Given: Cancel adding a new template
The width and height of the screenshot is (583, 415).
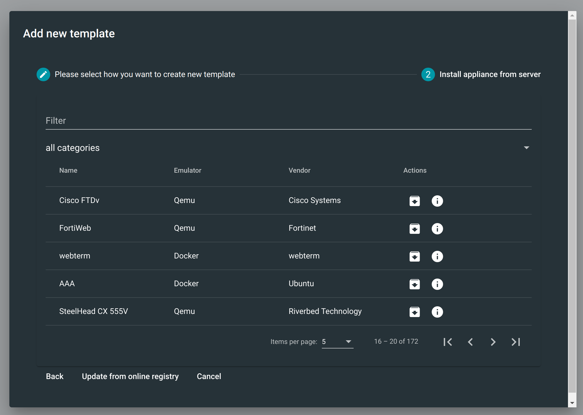Looking at the screenshot, I should pos(209,376).
